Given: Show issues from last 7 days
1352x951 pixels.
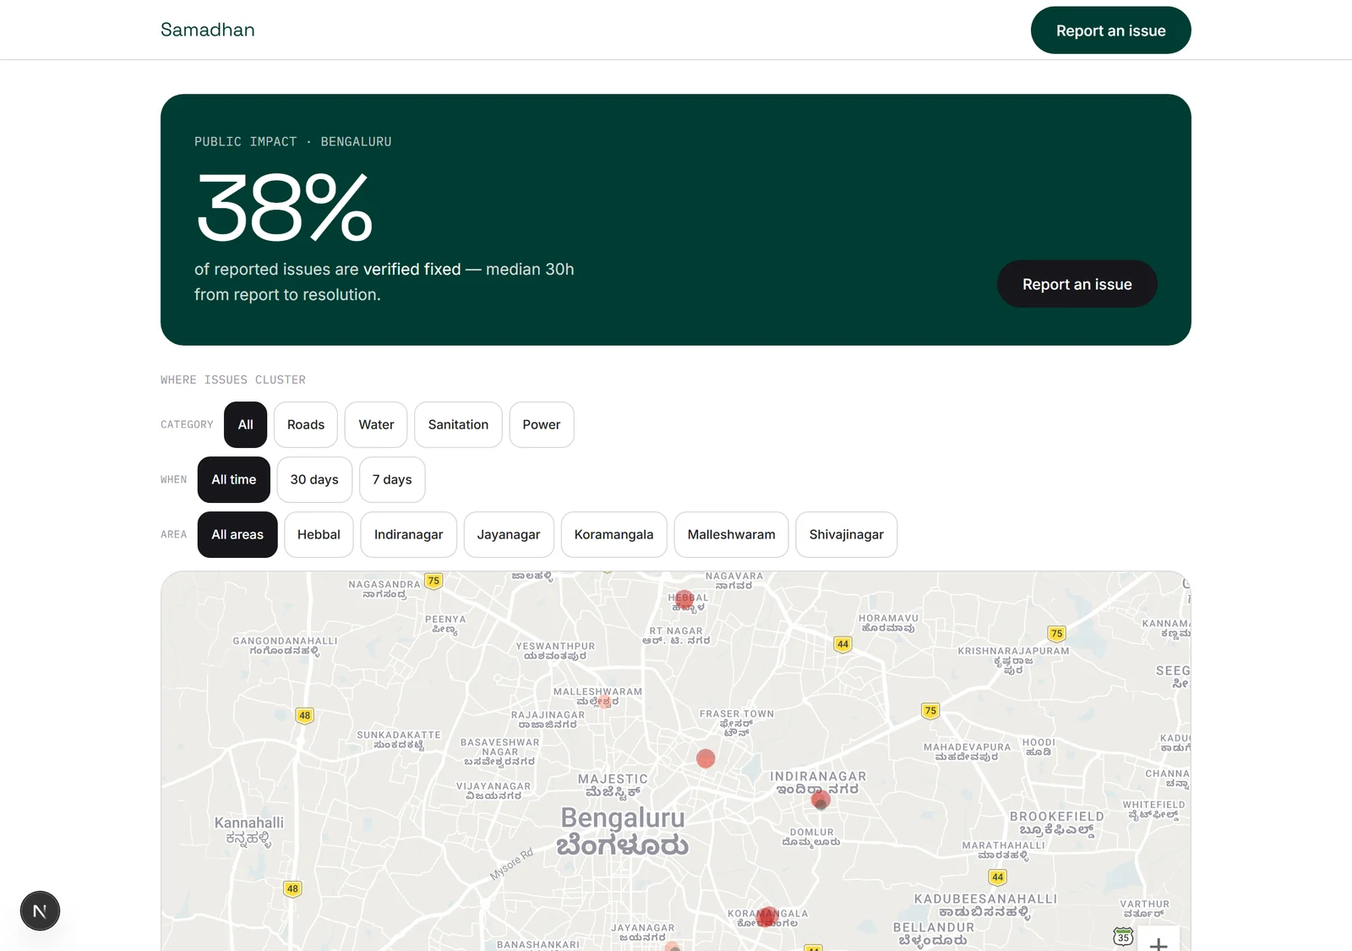Looking at the screenshot, I should coord(392,479).
